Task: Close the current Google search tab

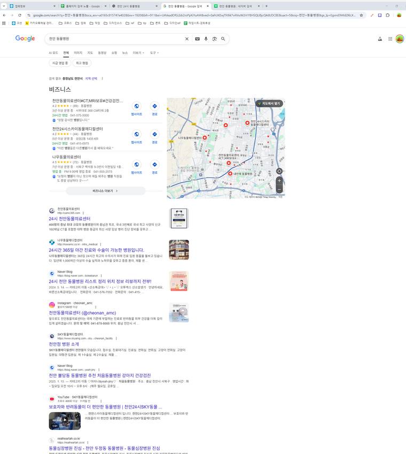Action: (x=207, y=6)
